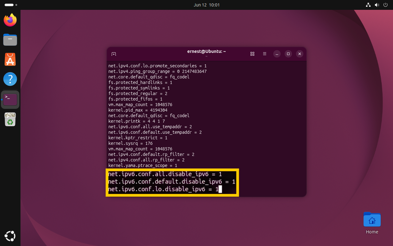
Task: Click the net.ipv6.conf.lo.disable_ipv6 = 1 line
Action: click(x=163, y=189)
